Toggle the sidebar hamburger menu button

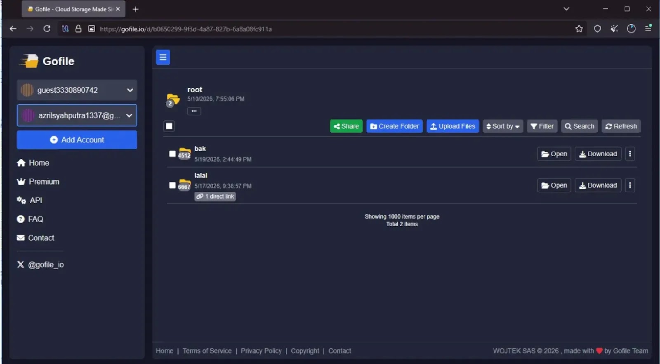point(163,57)
